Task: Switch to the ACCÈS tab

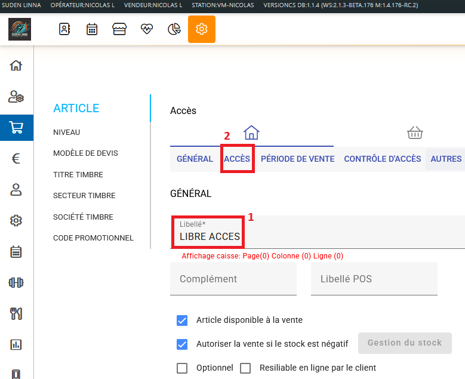Action: click(x=237, y=159)
